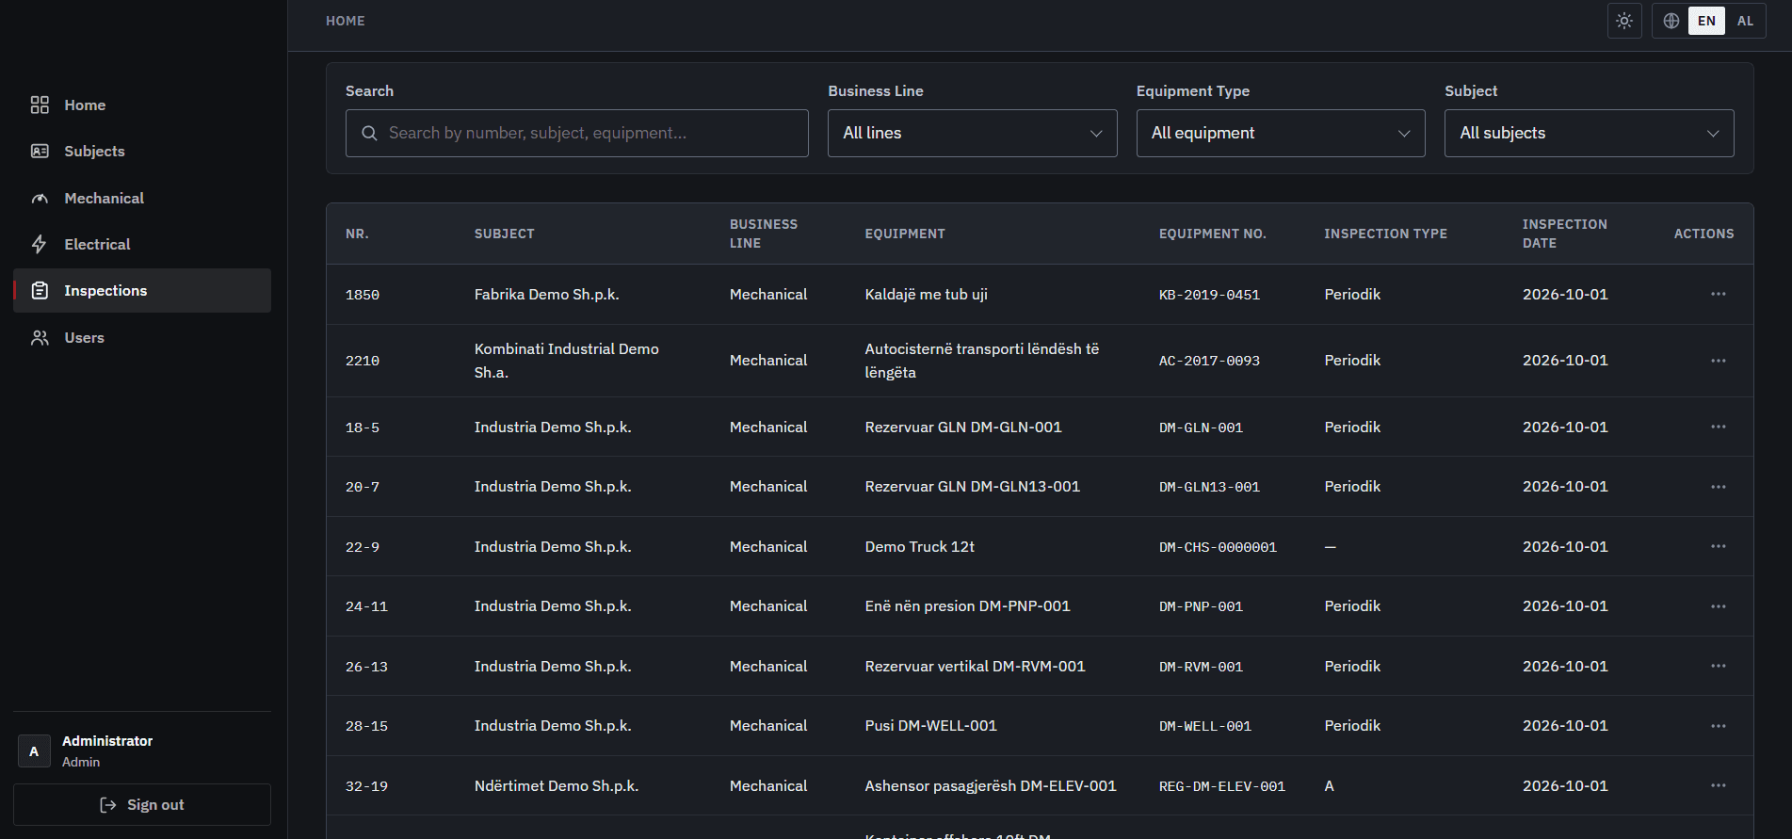Click the Mechanical gauge icon in sidebar
Image resolution: width=1792 pixels, height=839 pixels.
click(x=40, y=199)
